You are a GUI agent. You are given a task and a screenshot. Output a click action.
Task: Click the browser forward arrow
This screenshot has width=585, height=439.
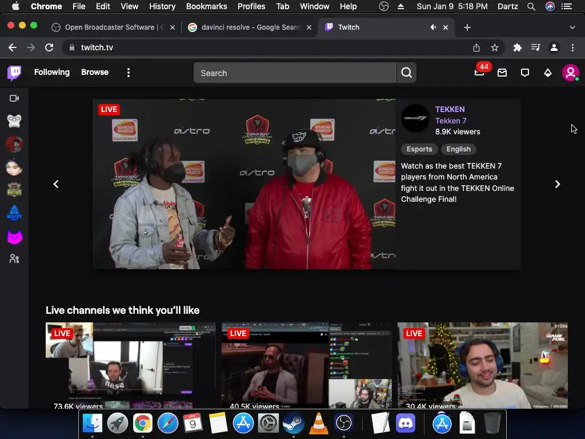(x=31, y=47)
